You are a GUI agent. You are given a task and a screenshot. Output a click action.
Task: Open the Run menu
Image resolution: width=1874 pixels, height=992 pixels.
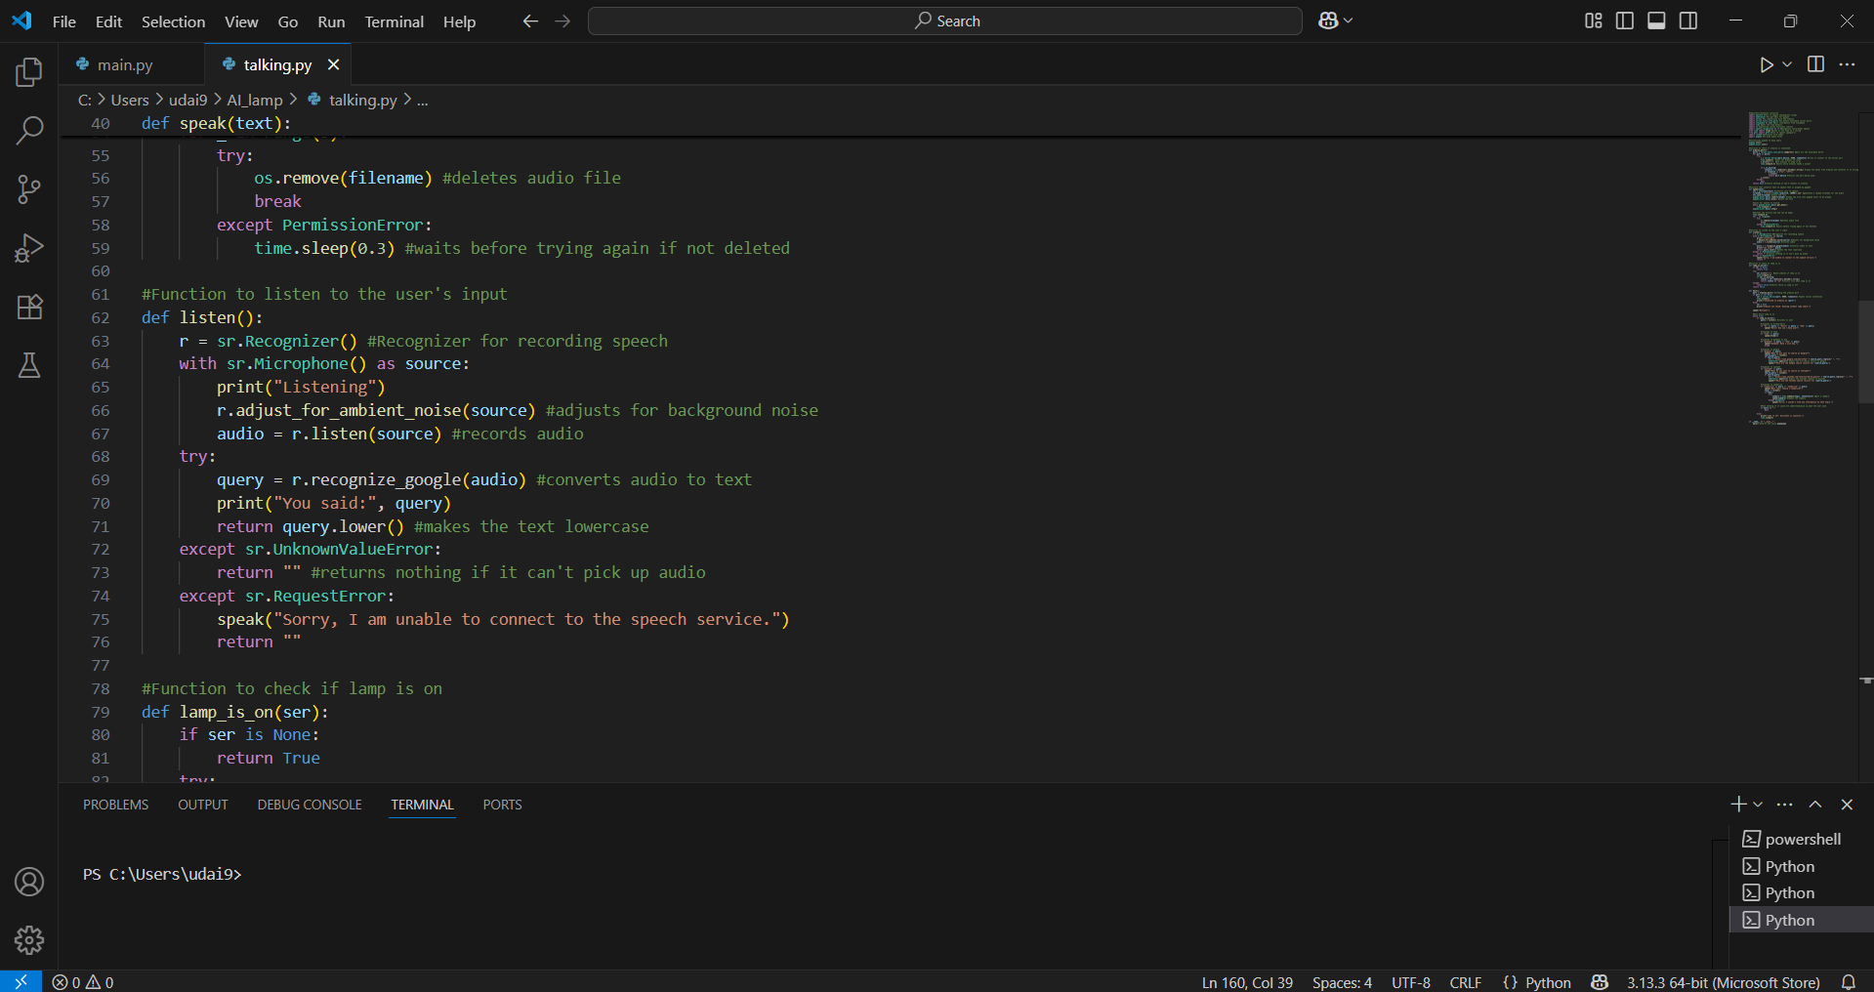click(x=331, y=21)
